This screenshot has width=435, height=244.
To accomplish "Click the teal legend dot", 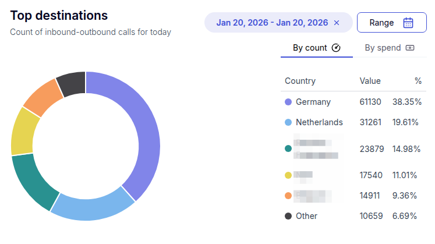I will point(288,148).
